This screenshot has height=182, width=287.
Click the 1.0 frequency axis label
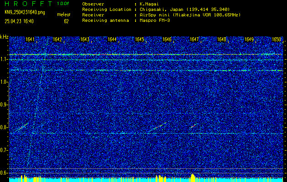pyautogui.click(x=3, y=82)
